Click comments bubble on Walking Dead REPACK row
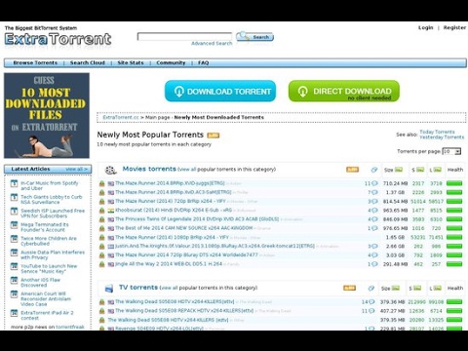The image size is (468, 351). click(371, 311)
